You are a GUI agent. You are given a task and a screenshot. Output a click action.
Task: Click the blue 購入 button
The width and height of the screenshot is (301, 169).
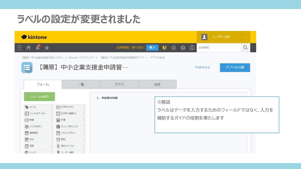(152, 48)
